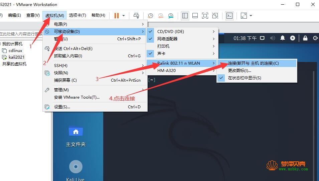Choose 抓取输入内容(I) menu entry

pos(95,56)
